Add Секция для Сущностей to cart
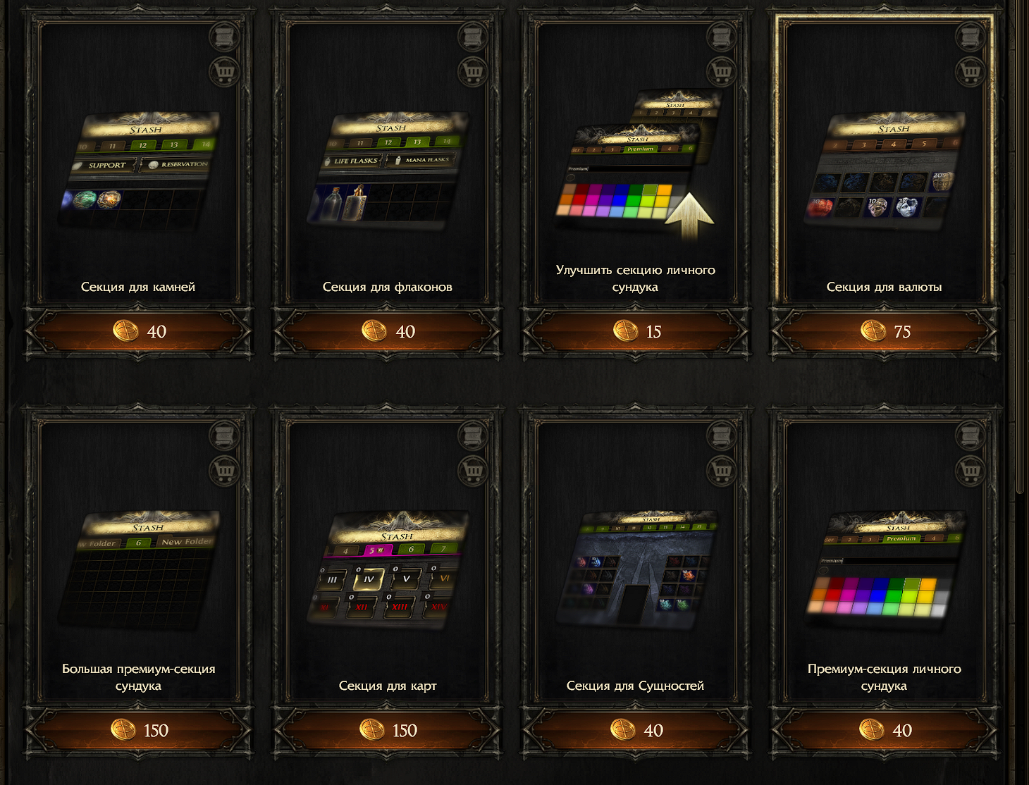Image resolution: width=1029 pixels, height=785 pixels. coord(722,470)
